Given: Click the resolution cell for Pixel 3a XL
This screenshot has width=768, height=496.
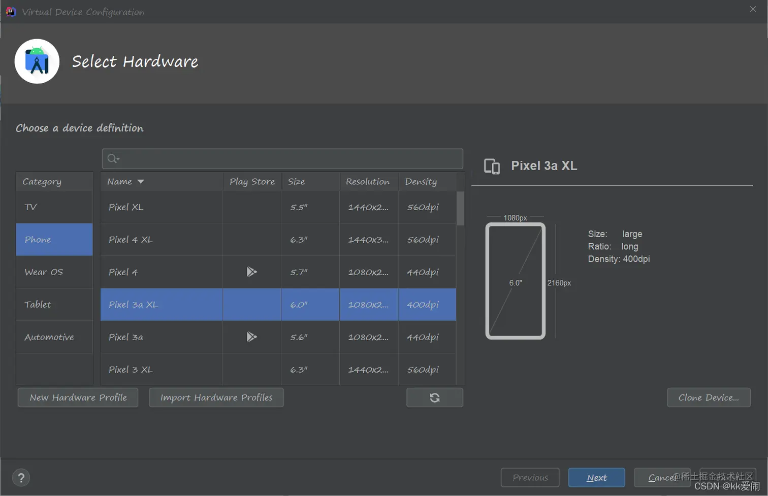Looking at the screenshot, I should pos(369,305).
